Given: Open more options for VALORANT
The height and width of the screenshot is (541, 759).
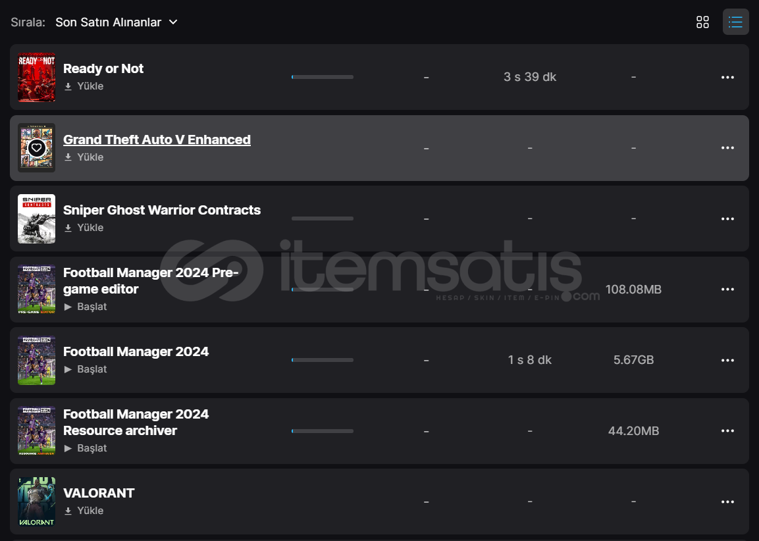Looking at the screenshot, I should [x=727, y=502].
